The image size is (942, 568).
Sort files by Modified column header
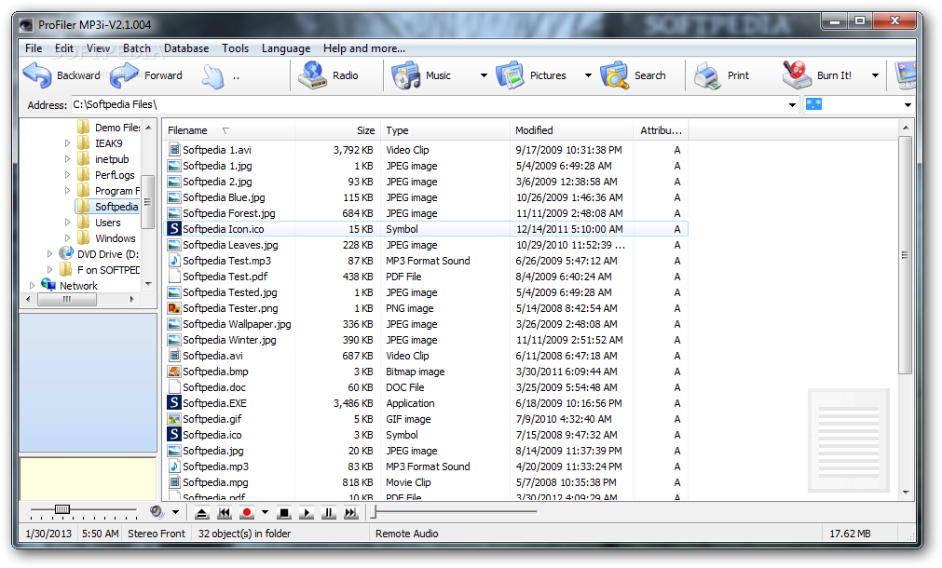571,130
